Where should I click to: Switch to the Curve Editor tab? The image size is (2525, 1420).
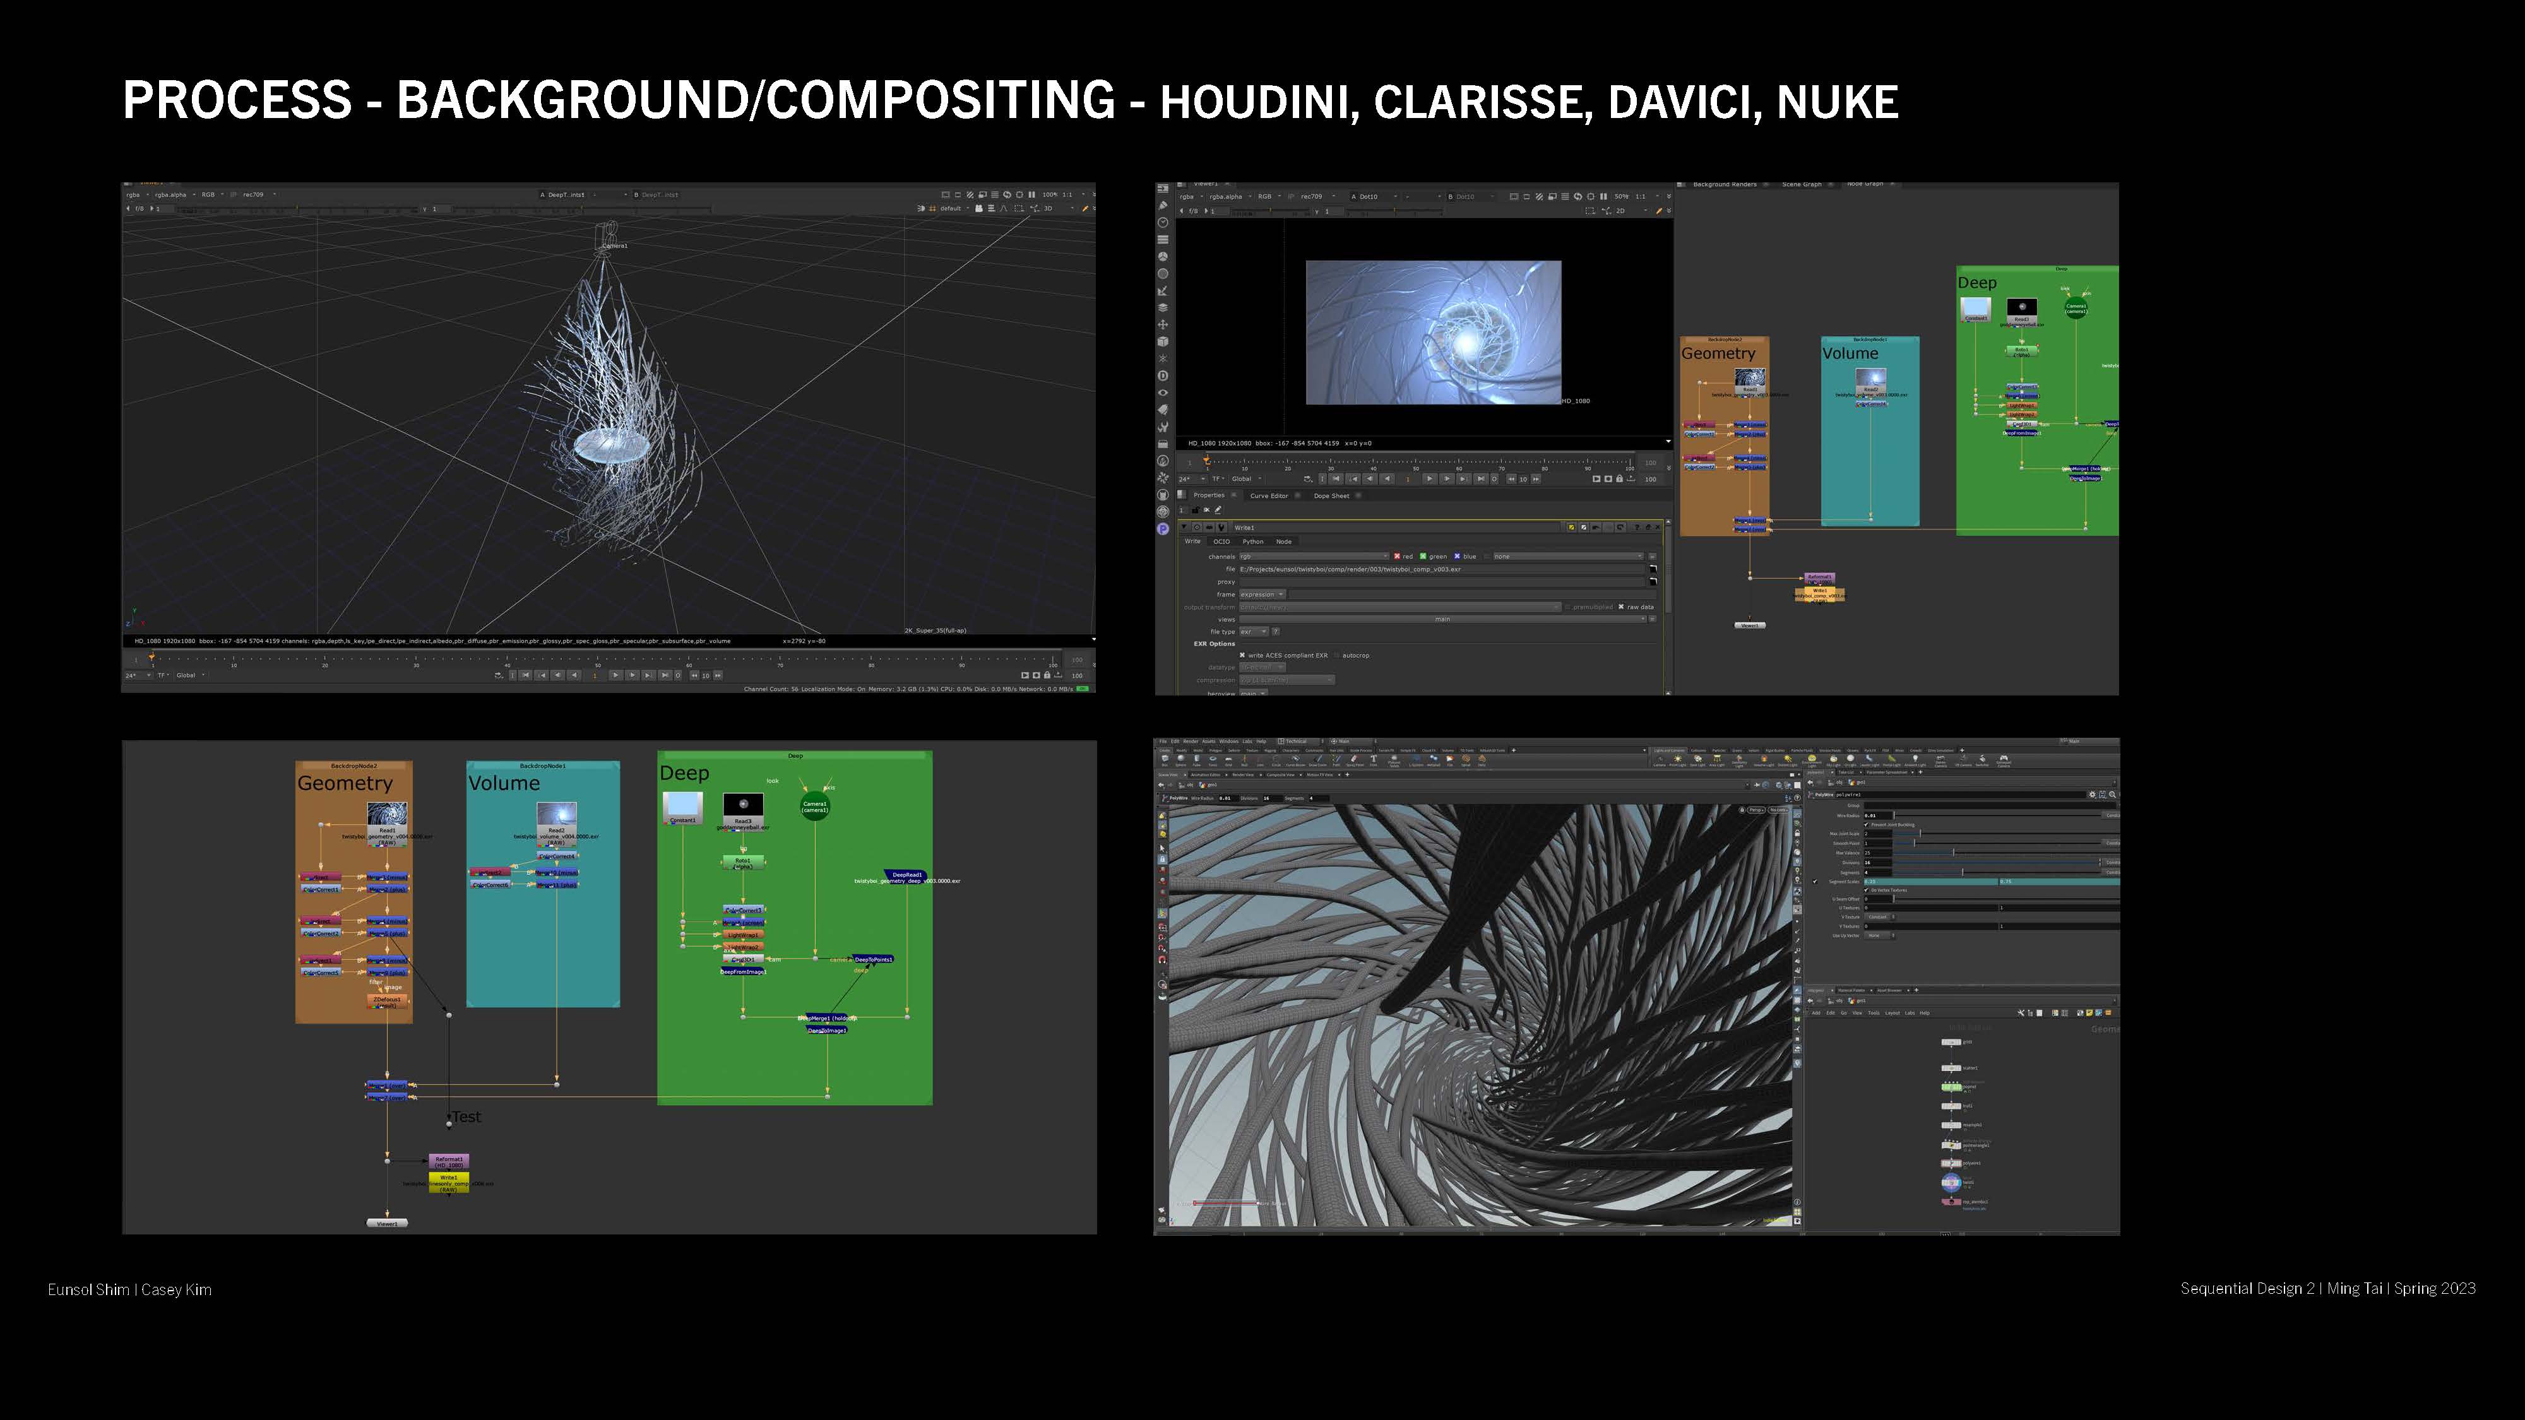1268,496
